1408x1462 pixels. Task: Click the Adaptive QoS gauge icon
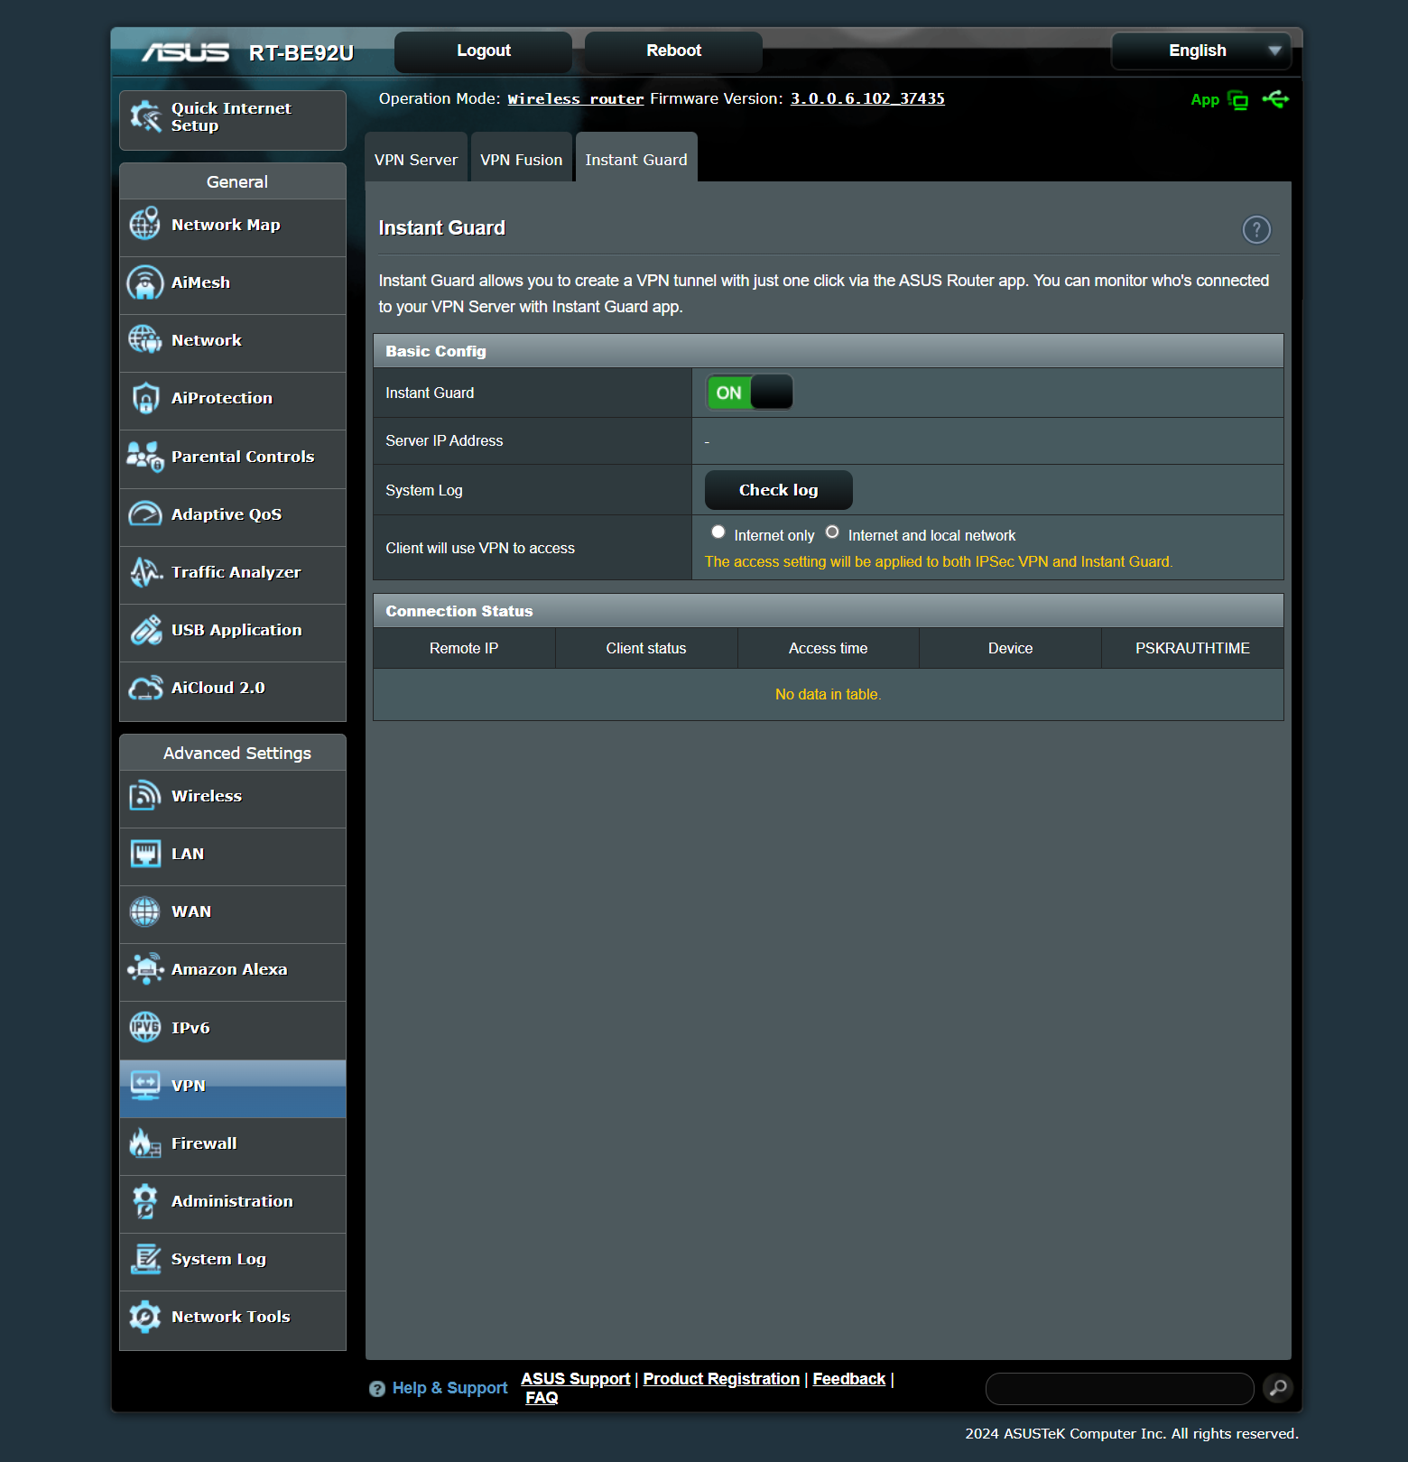pos(145,514)
